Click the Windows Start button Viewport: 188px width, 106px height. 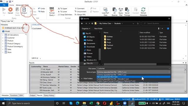point(3,103)
